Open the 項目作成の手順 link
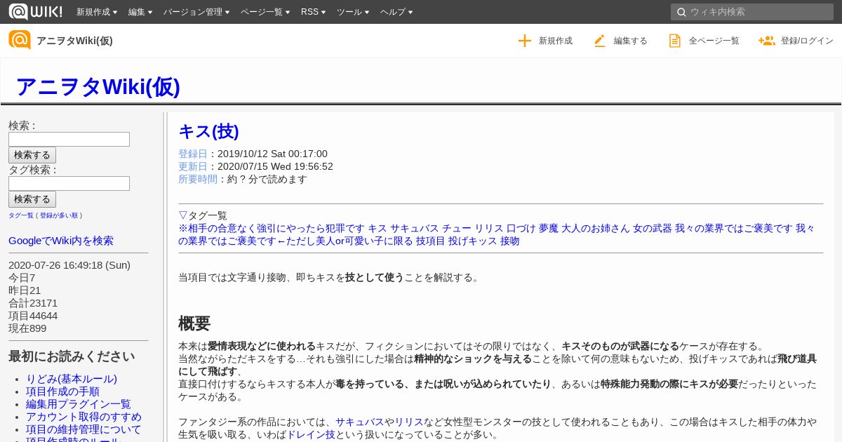Screen dimensions: 842x442 click(62, 391)
